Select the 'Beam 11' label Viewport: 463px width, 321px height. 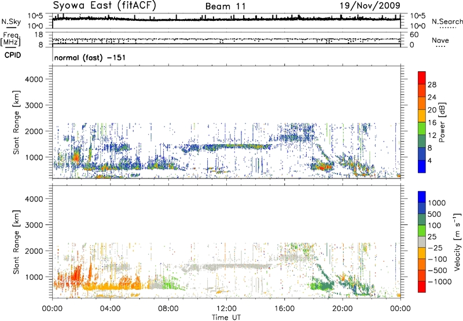[x=225, y=6]
